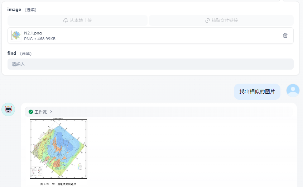Delete the N2.1.png uploaded file
Image resolution: width=303 pixels, height=187 pixels.
[x=285, y=36]
